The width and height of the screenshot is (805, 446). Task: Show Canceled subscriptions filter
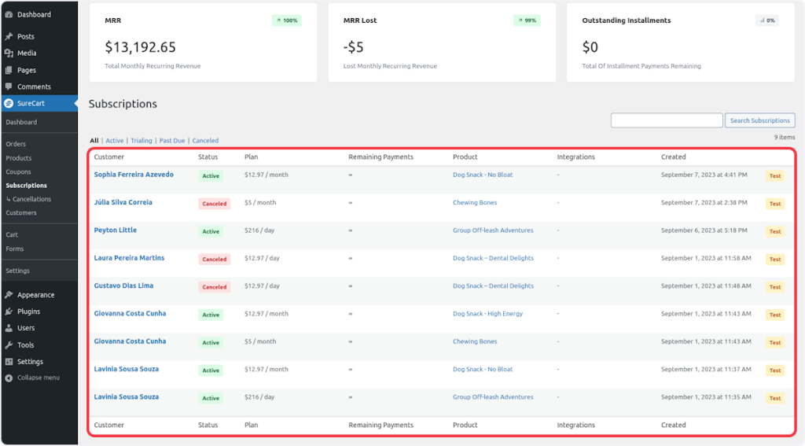pyautogui.click(x=205, y=141)
